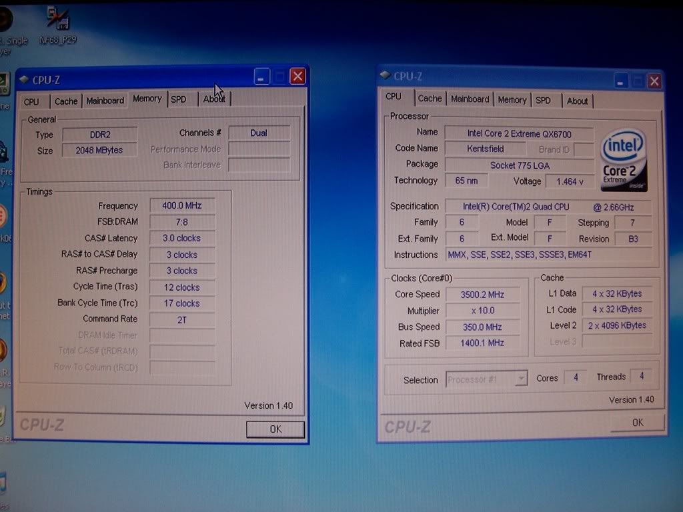Viewport: 683px width, 512px height.
Task: Click the Name field Intel Core 2 Extreme QX6700
Action: click(519, 133)
